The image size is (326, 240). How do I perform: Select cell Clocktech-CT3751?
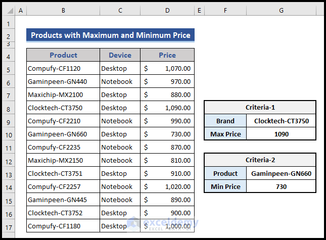click(63, 173)
